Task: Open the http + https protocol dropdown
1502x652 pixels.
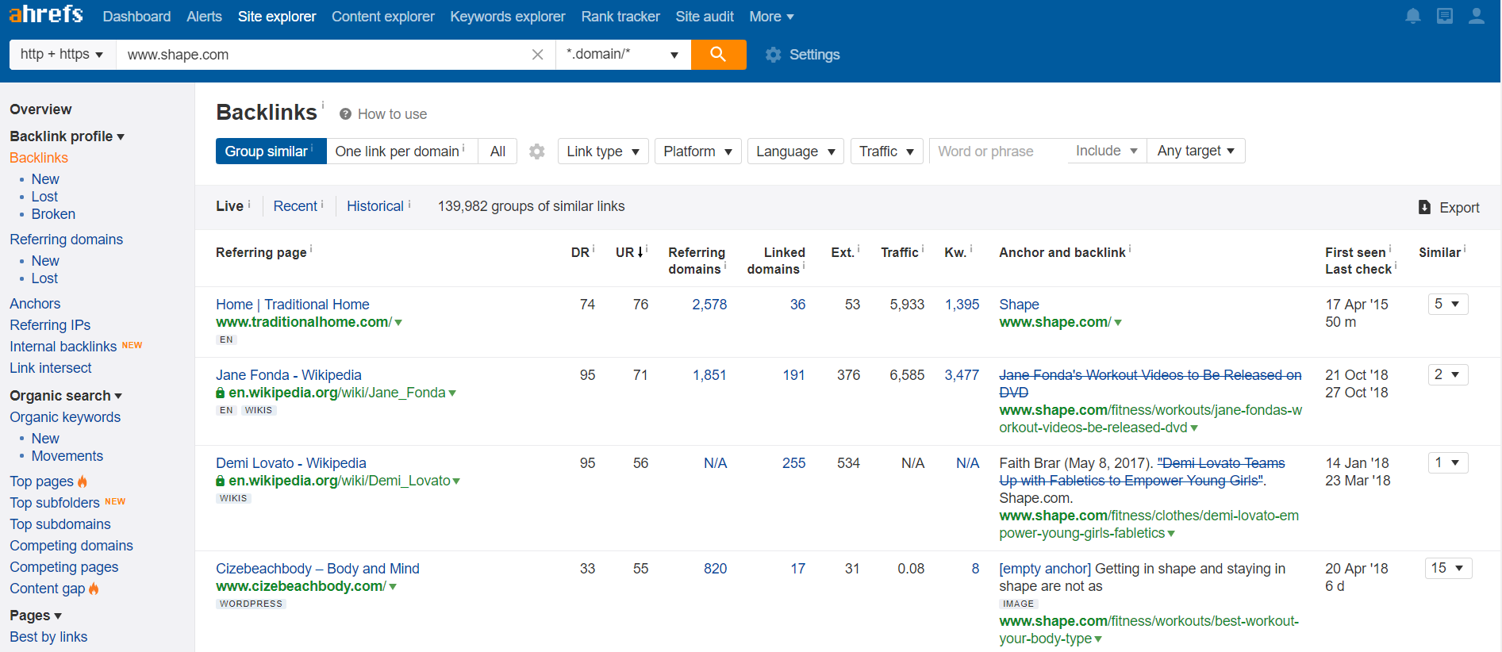Action: click(62, 55)
